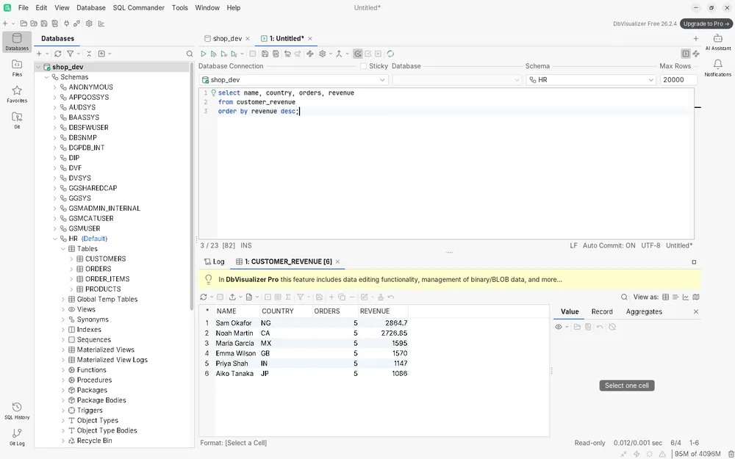The image size is (735, 459).
Task: Click the circular refresh icon in editor toolbar
Action: [390, 54]
